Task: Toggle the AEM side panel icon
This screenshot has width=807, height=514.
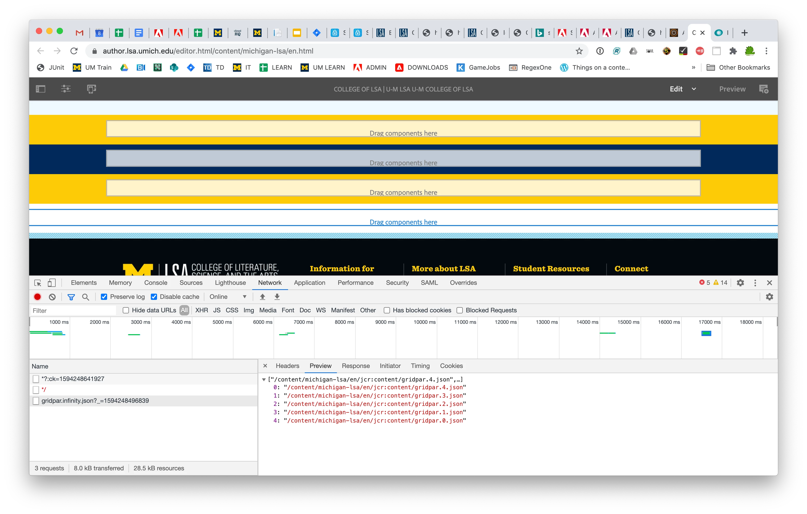Action: [x=41, y=89]
